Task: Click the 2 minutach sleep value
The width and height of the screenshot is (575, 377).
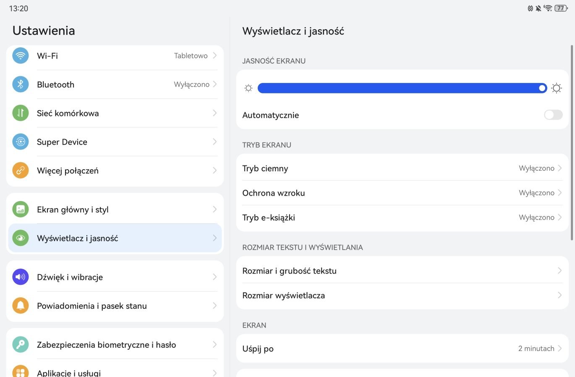Action: pos(536,349)
